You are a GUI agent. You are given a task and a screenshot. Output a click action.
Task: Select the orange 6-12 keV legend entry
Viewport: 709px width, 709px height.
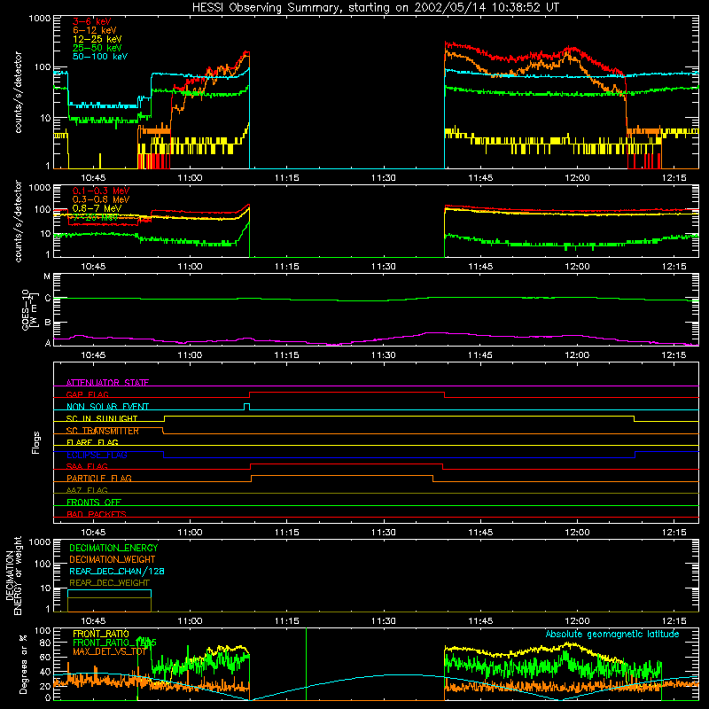(95, 30)
